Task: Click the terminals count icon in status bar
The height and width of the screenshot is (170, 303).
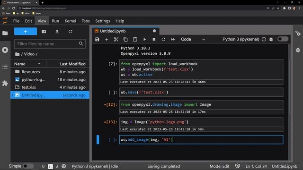Action: point(51,166)
